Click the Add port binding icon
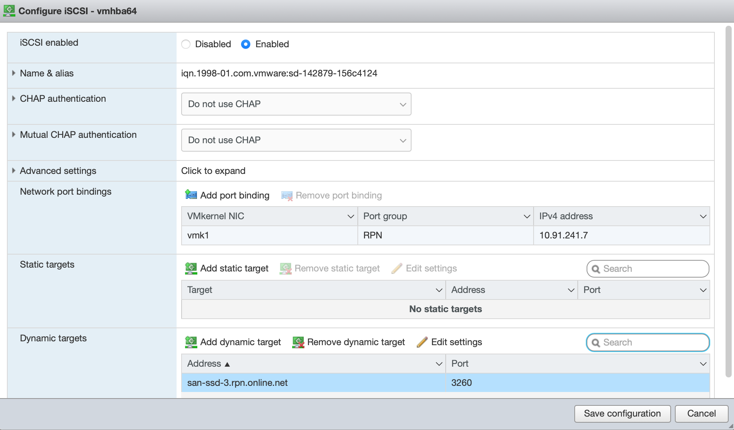The image size is (734, 430). tap(191, 195)
